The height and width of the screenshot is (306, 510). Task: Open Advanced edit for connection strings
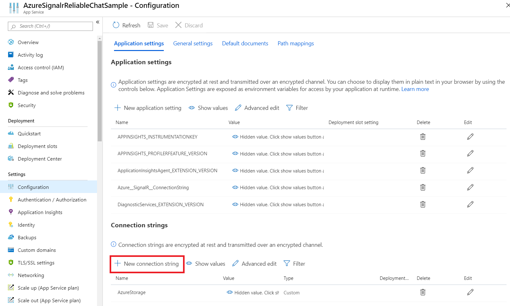point(255,264)
